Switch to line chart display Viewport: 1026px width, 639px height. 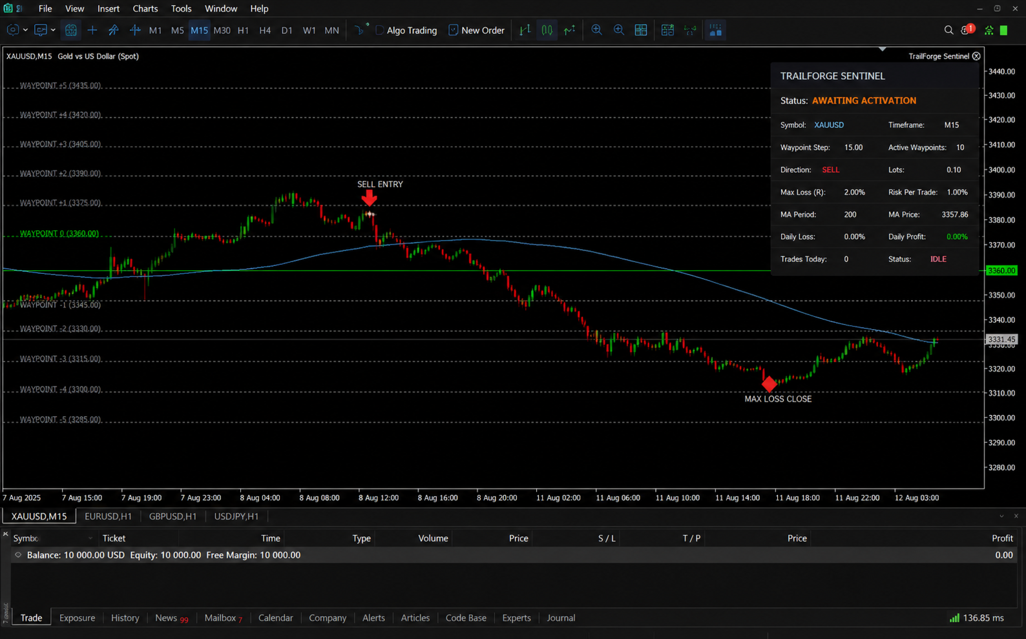pos(569,30)
